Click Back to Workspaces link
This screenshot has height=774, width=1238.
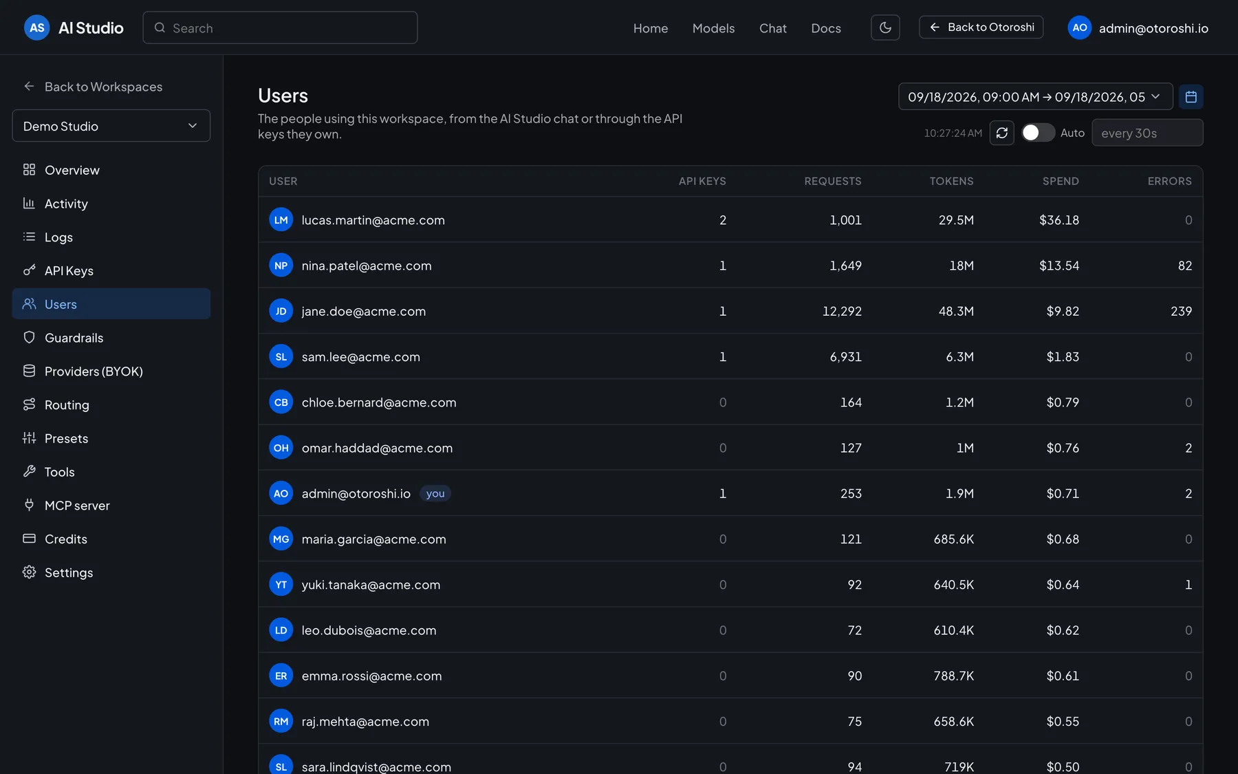pyautogui.click(x=94, y=87)
